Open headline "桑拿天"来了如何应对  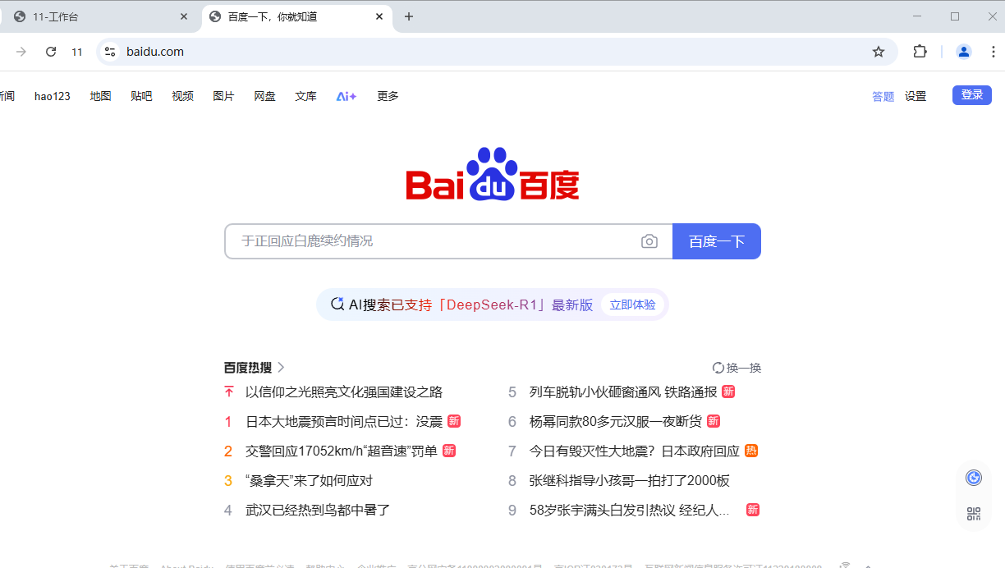(x=309, y=480)
